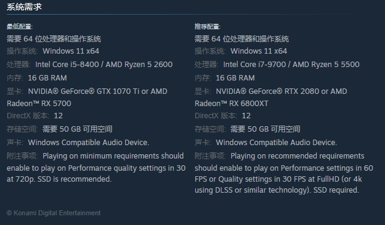Select the 推荐配置 label

(x=207, y=26)
